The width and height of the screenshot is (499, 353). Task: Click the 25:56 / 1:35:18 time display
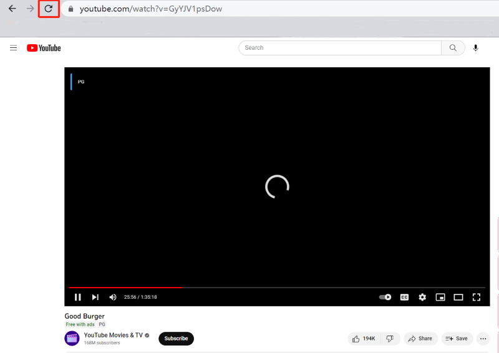click(140, 297)
